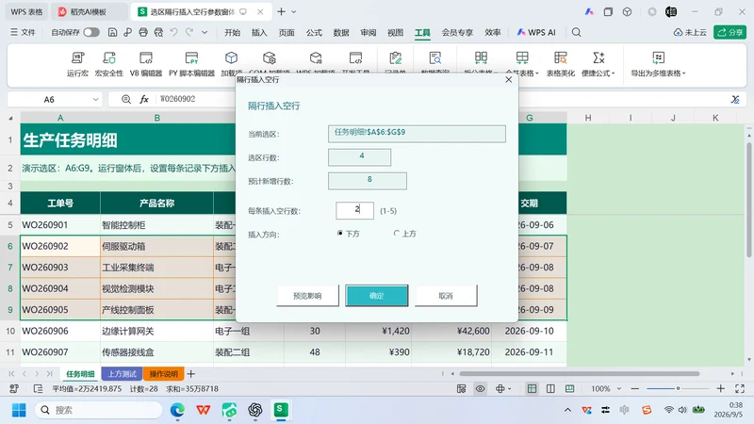Redo the last undone action
The height and width of the screenshot is (424, 754).
coord(189,32)
